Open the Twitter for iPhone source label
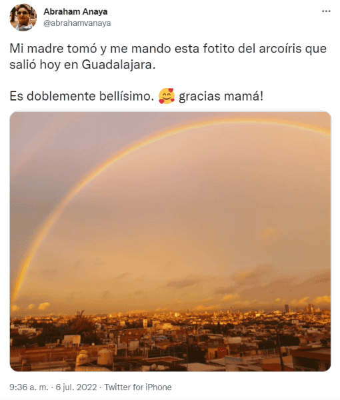340x400 pixels. click(x=138, y=387)
